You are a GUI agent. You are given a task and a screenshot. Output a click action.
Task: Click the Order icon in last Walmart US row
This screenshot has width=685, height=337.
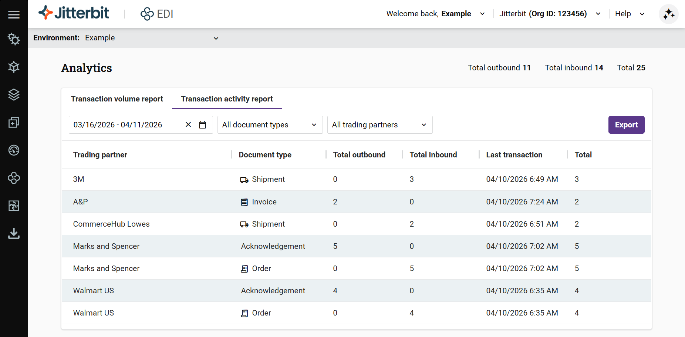[244, 313]
